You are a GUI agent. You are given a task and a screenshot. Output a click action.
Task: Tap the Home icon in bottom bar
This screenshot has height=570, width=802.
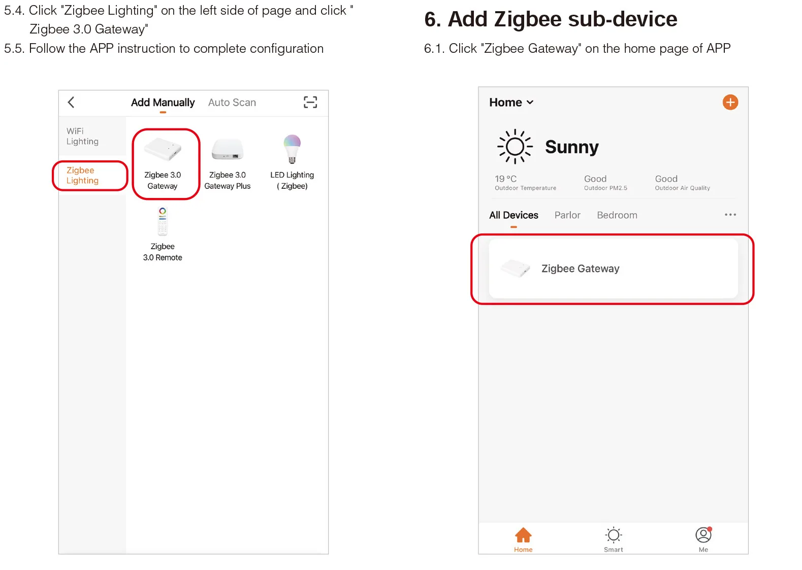[x=523, y=535]
